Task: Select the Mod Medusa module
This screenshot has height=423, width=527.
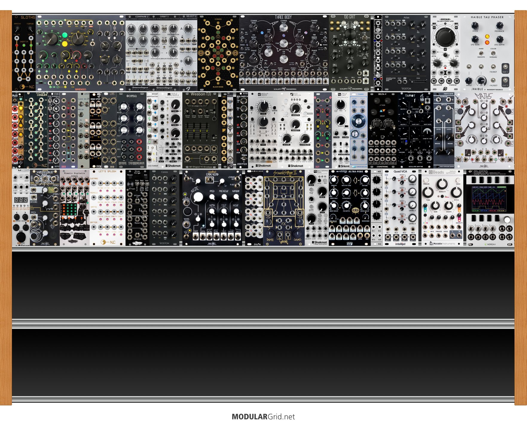Action: point(296,130)
